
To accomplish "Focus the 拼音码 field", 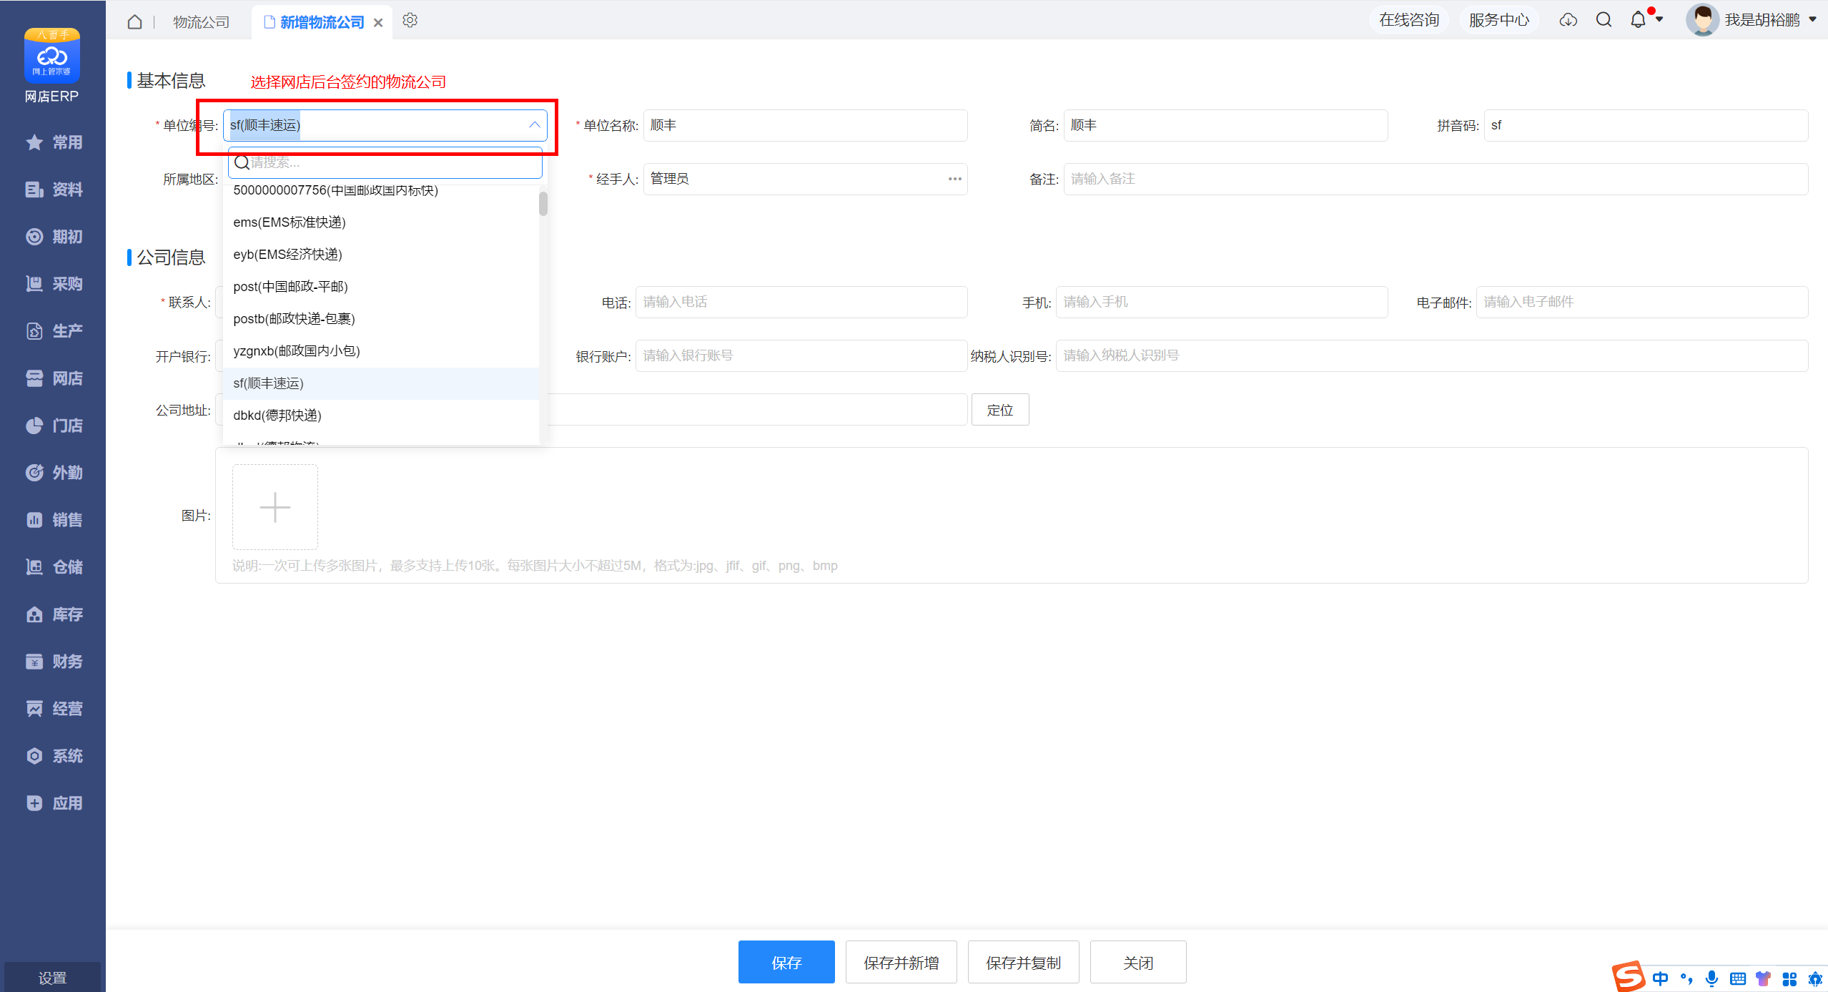I will click(1646, 125).
